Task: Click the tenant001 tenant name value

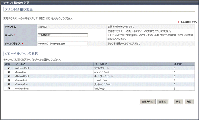Action: 43,27
